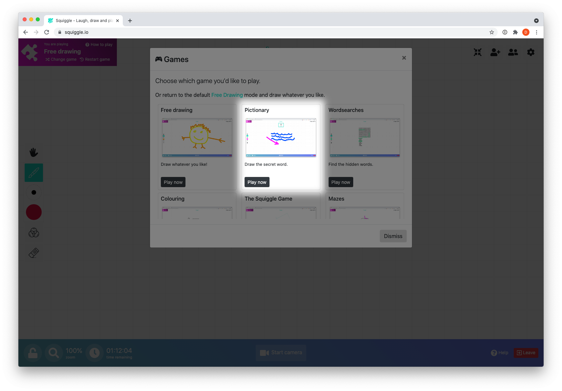Open a new browser tab
Viewport: 562px width, 391px height.
[x=130, y=21]
